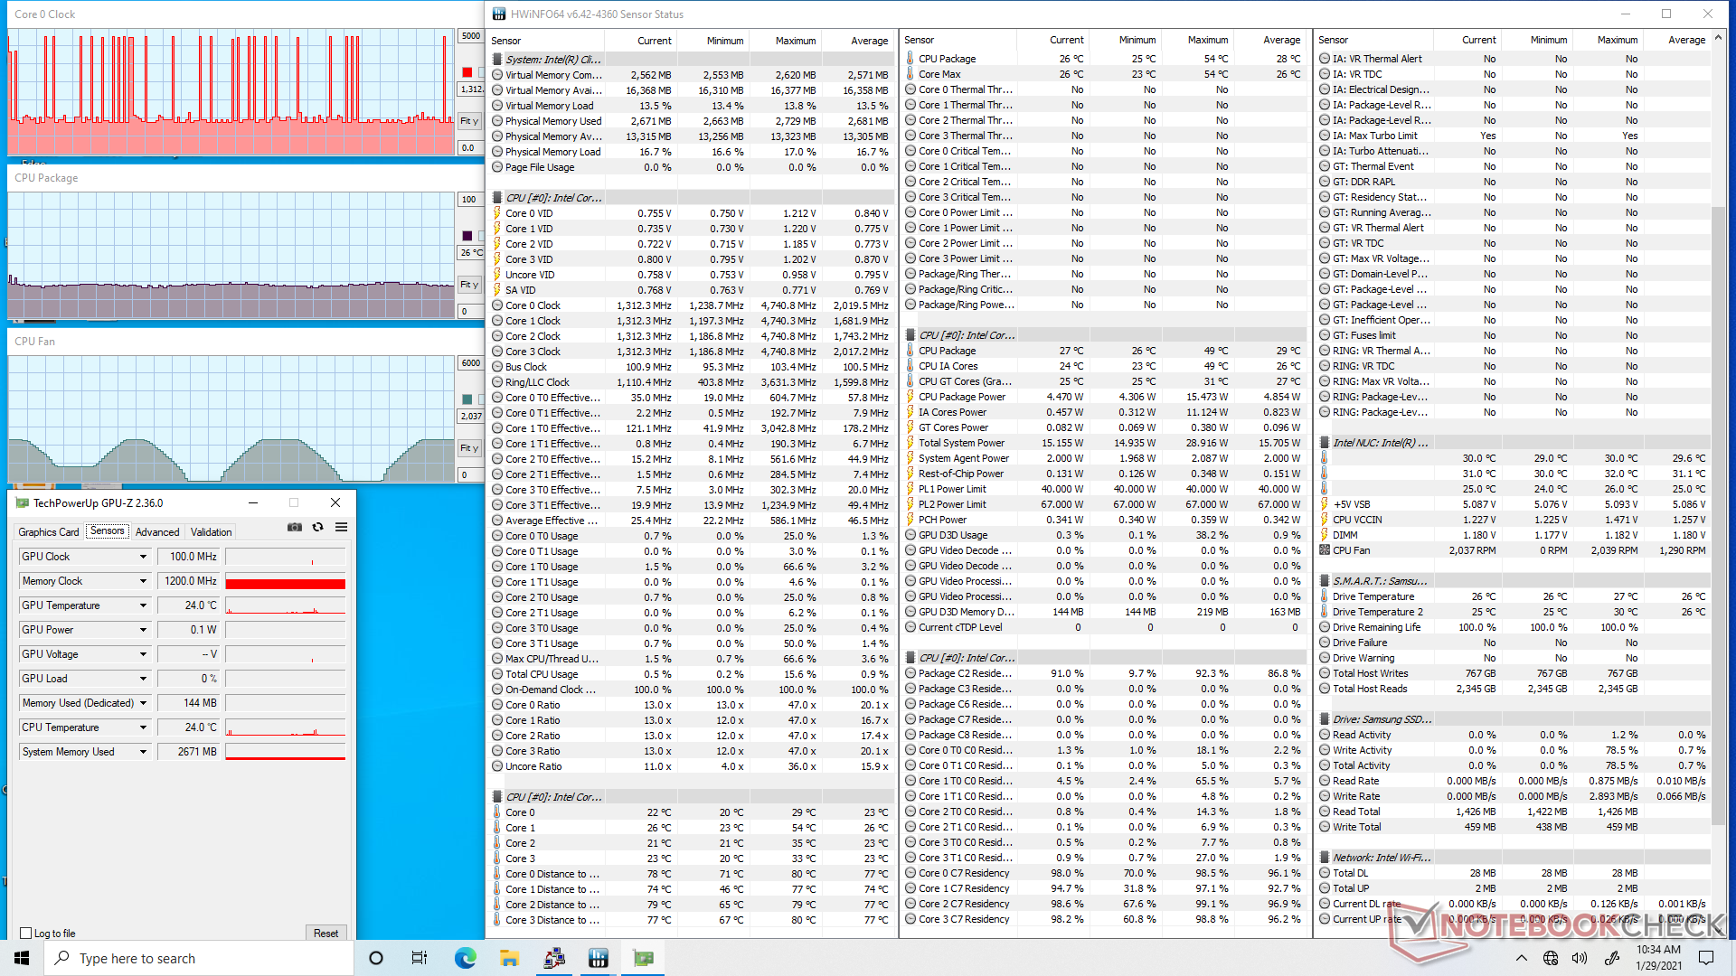The image size is (1736, 976).
Task: Open the GPU Temperature sensor dropdown
Action: pos(143,605)
